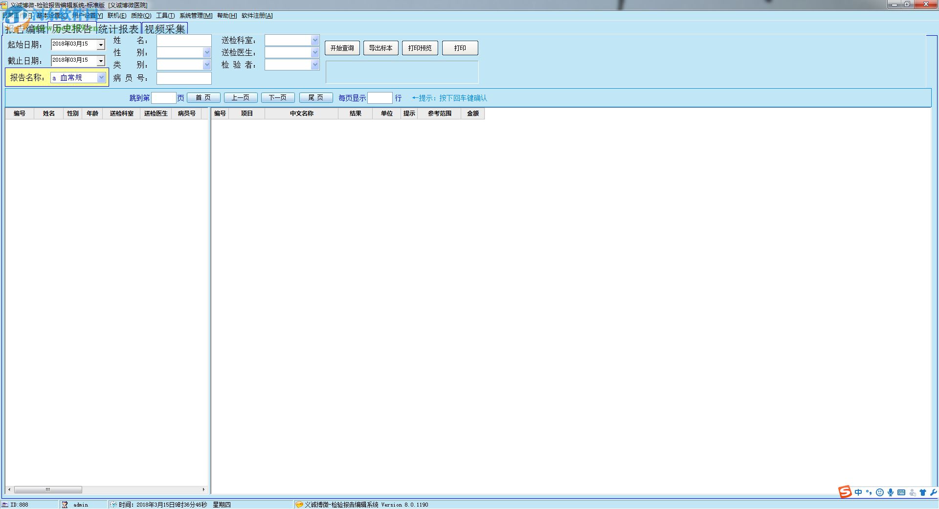Click the patient list horizontal scrollbar thumb

click(x=48, y=489)
